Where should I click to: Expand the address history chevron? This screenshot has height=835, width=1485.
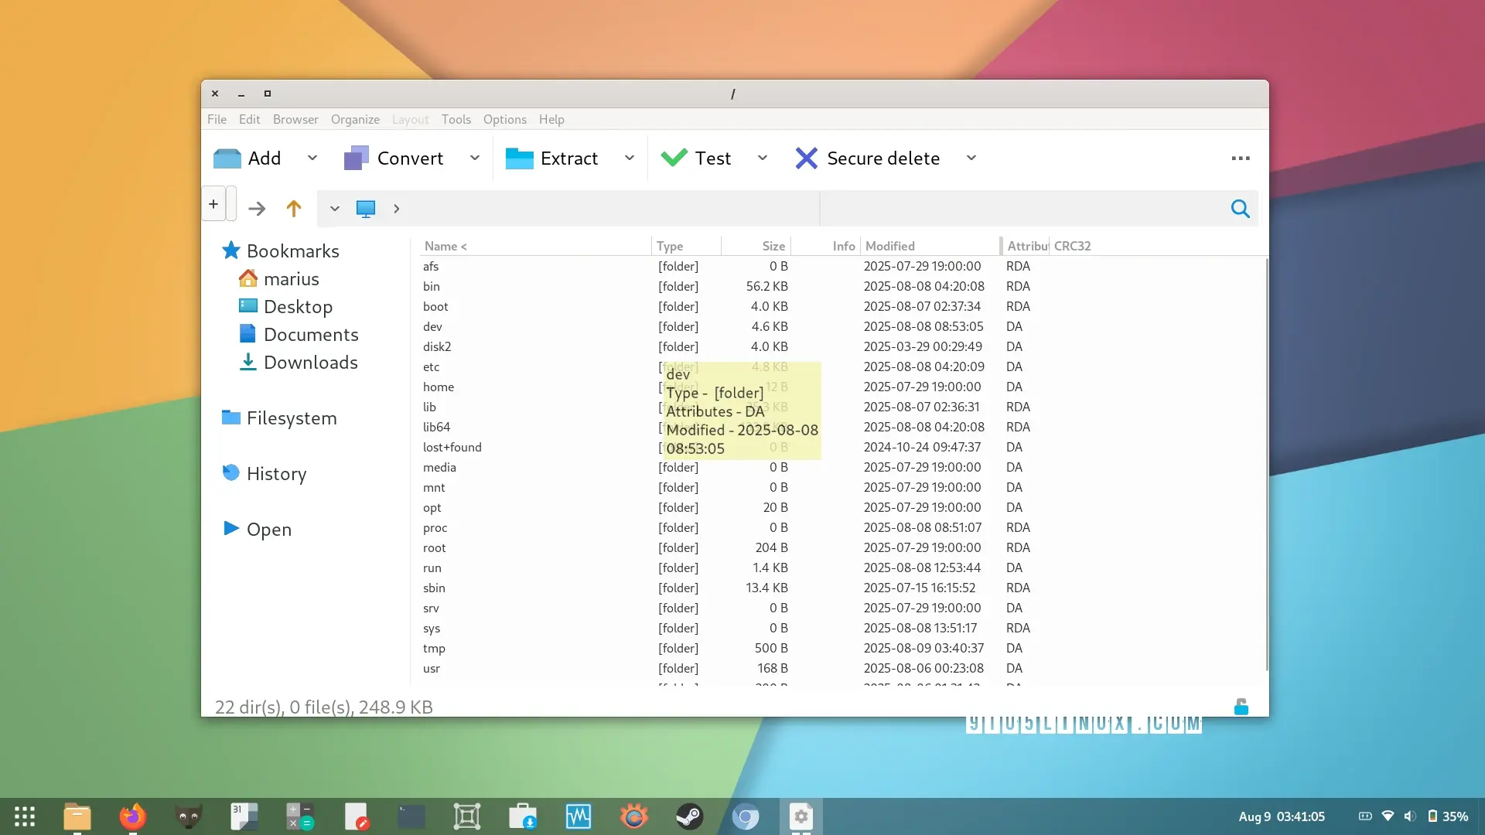click(x=335, y=209)
